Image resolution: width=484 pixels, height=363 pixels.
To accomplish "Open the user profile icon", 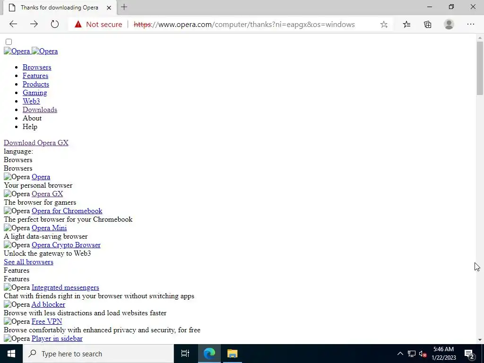I will (x=449, y=24).
